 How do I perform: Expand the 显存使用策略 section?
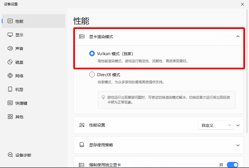(238, 145)
